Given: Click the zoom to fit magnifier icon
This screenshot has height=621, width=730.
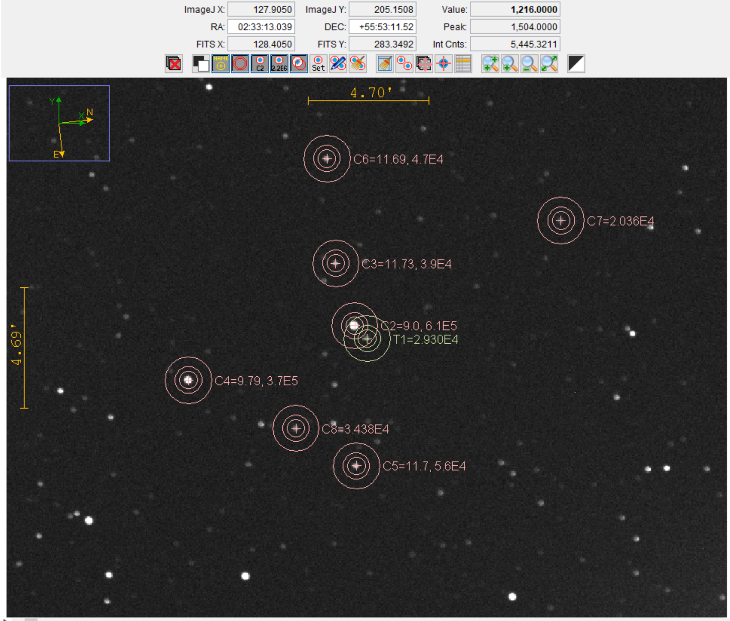Looking at the screenshot, I should [549, 64].
